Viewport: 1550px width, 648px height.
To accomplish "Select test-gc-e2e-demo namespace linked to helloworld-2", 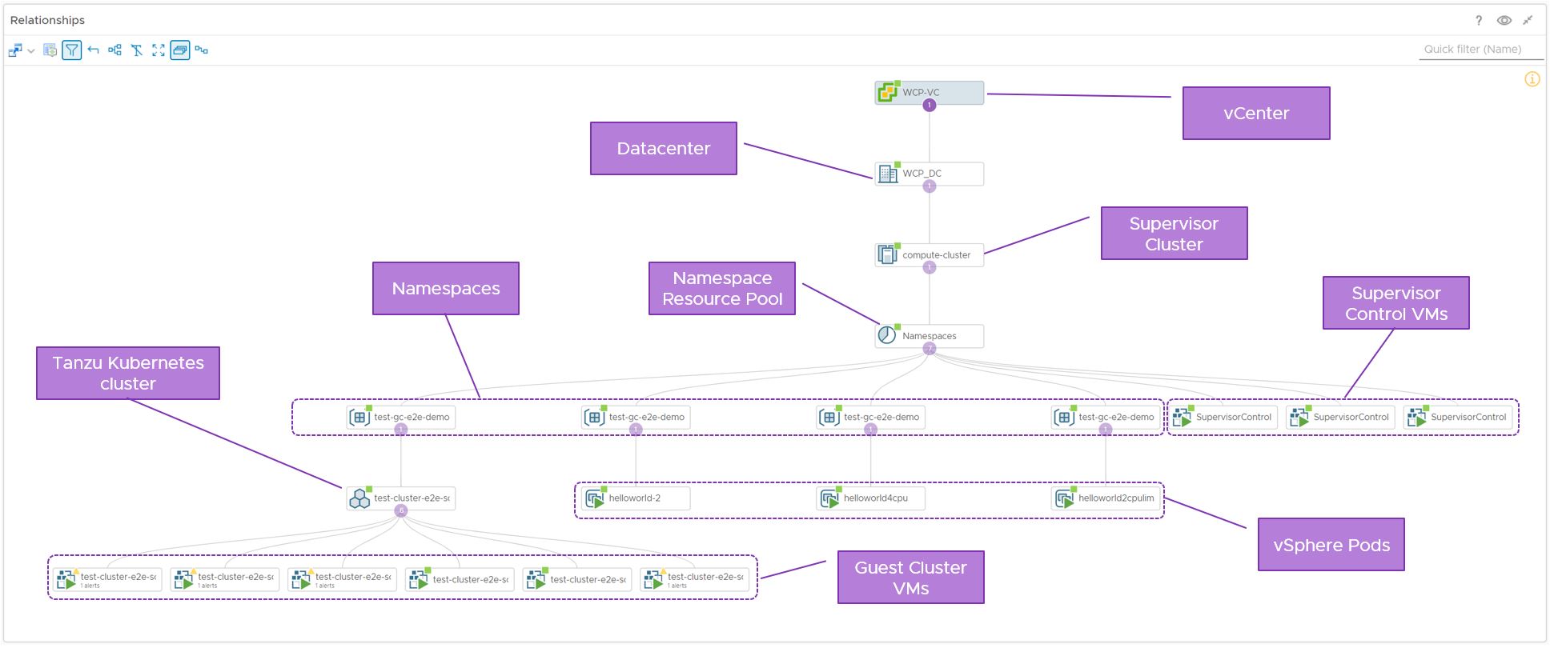I will pos(636,418).
